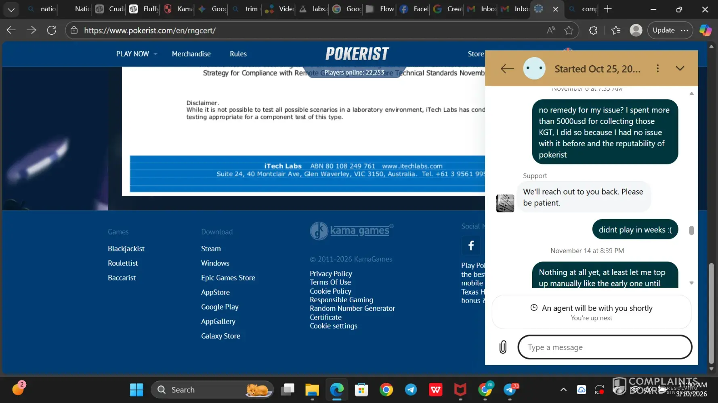Screen dimensions: 718x403
Task: Open the Steam download link
Action: (x=211, y=249)
